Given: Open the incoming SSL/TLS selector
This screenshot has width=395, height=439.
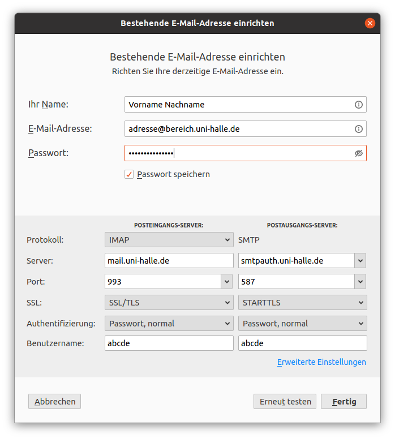Looking at the screenshot, I should pyautogui.click(x=169, y=303).
